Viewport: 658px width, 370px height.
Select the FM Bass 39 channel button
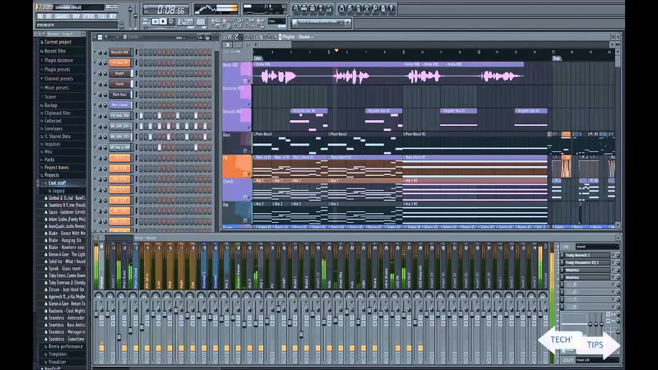click(x=120, y=63)
